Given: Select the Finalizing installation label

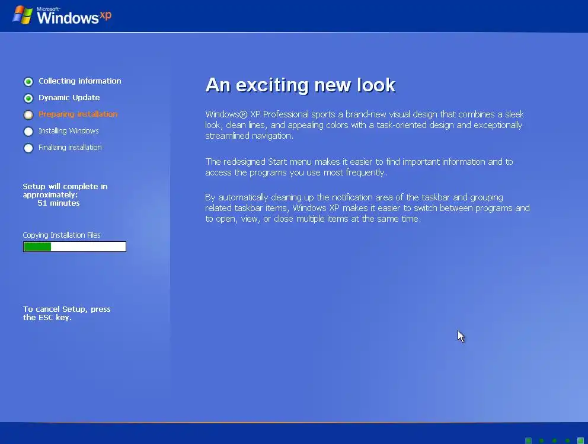Looking at the screenshot, I should click(x=70, y=148).
